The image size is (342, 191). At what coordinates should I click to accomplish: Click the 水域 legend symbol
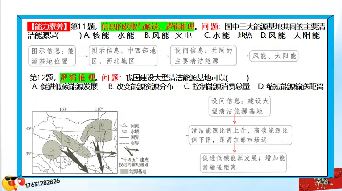click(124, 131)
